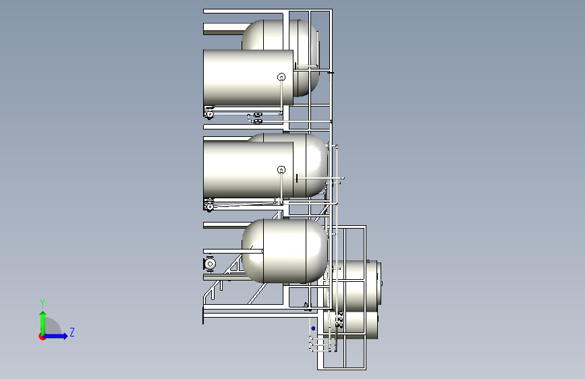This screenshot has height=379, width=585.
Task: Click the green Y axis arrow of the triad
Action: [43, 322]
